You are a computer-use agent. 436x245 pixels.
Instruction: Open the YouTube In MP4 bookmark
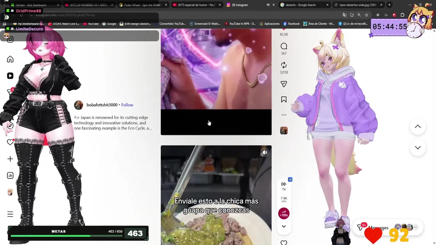tap(240, 24)
